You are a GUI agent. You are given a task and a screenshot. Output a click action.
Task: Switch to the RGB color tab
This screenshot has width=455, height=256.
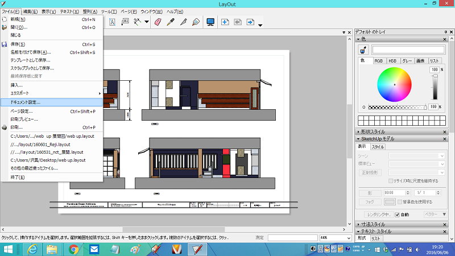point(378,61)
